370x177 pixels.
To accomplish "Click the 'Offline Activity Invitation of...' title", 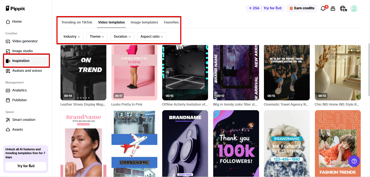I will pos(185,104).
